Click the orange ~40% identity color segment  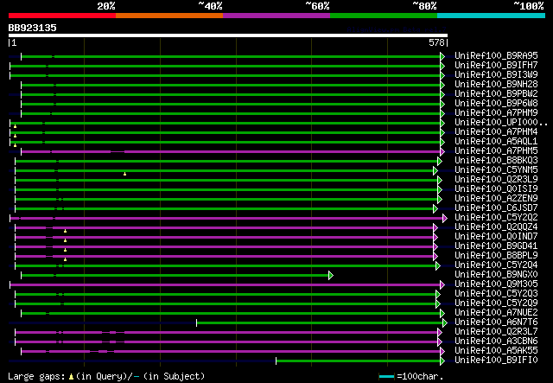169,16
